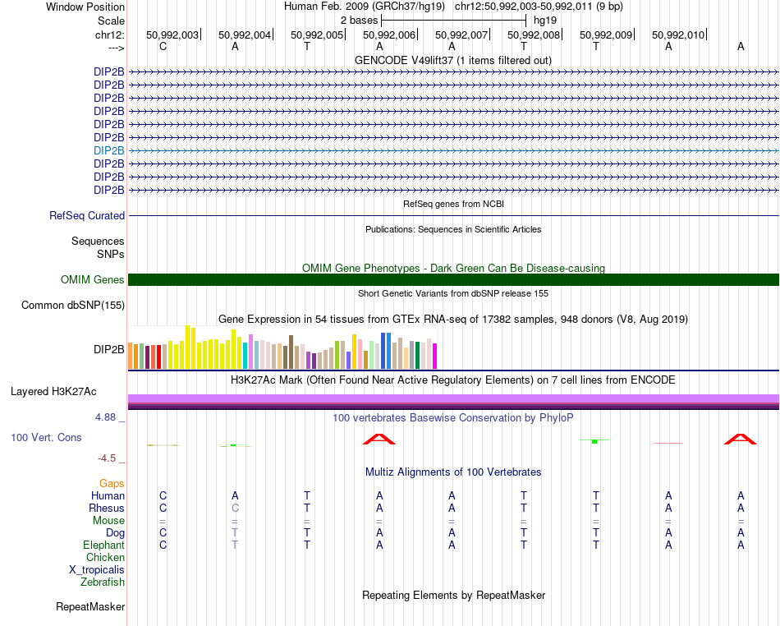Click the Layered H3K27Ac track label
This screenshot has width=780, height=626.
[x=53, y=392]
